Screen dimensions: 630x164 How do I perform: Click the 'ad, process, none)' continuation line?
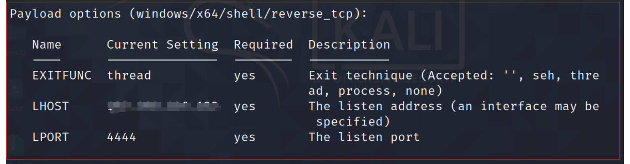coord(375,91)
